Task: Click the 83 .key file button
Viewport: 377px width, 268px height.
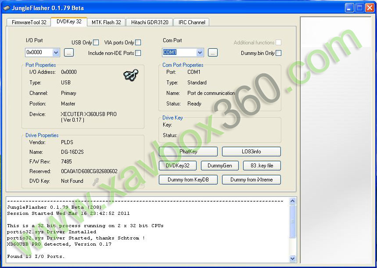Action: coord(262,166)
